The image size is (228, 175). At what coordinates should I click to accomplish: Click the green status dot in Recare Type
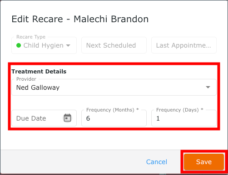19,45
